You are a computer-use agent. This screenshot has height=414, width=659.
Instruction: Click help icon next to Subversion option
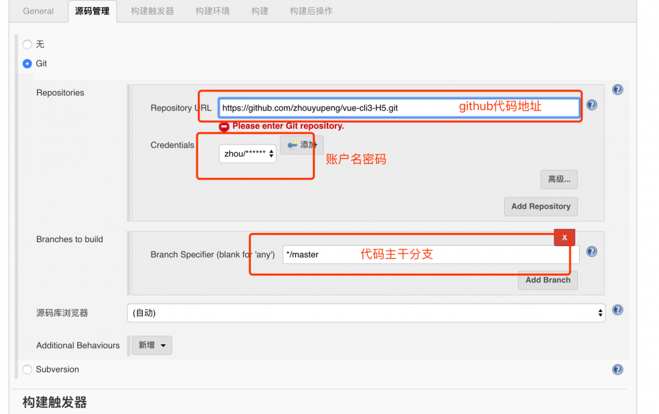pos(617,369)
